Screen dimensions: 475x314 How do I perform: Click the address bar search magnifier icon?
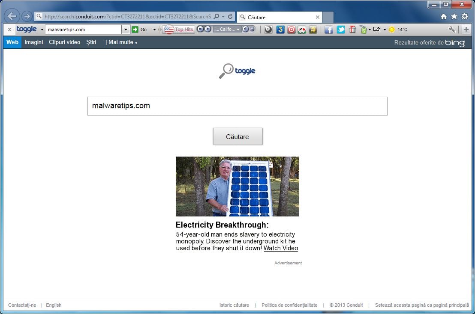[216, 16]
